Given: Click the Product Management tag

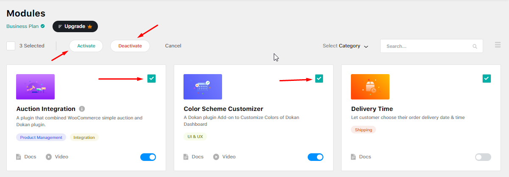Looking at the screenshot, I should pyautogui.click(x=42, y=137).
